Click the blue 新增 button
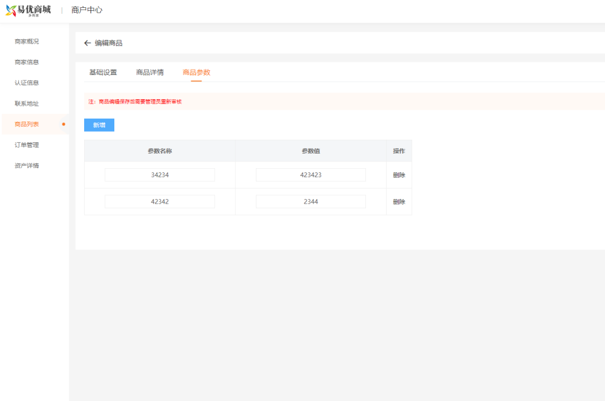The image size is (605, 401). tap(99, 125)
